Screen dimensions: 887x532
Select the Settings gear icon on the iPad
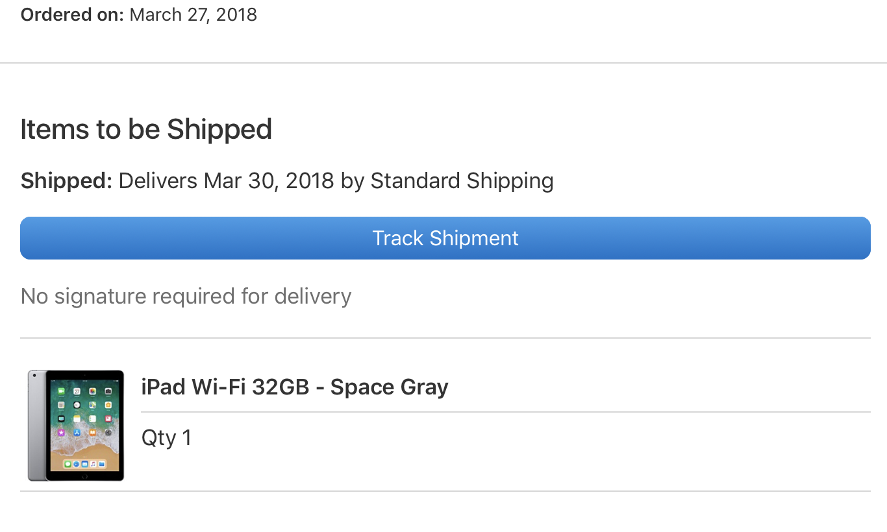108,432
